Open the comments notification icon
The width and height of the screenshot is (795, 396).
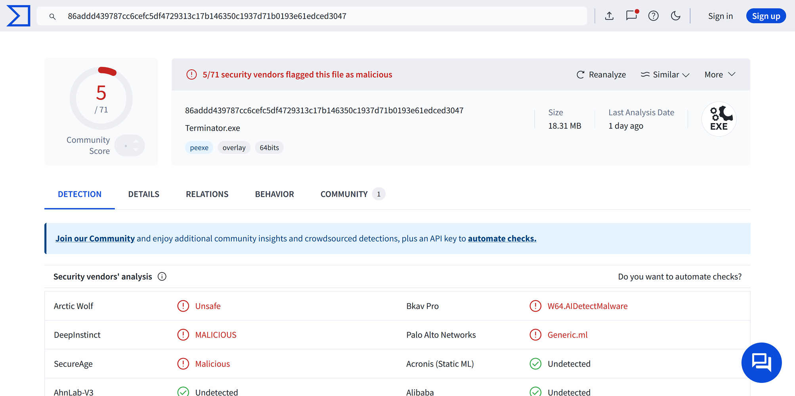[631, 16]
